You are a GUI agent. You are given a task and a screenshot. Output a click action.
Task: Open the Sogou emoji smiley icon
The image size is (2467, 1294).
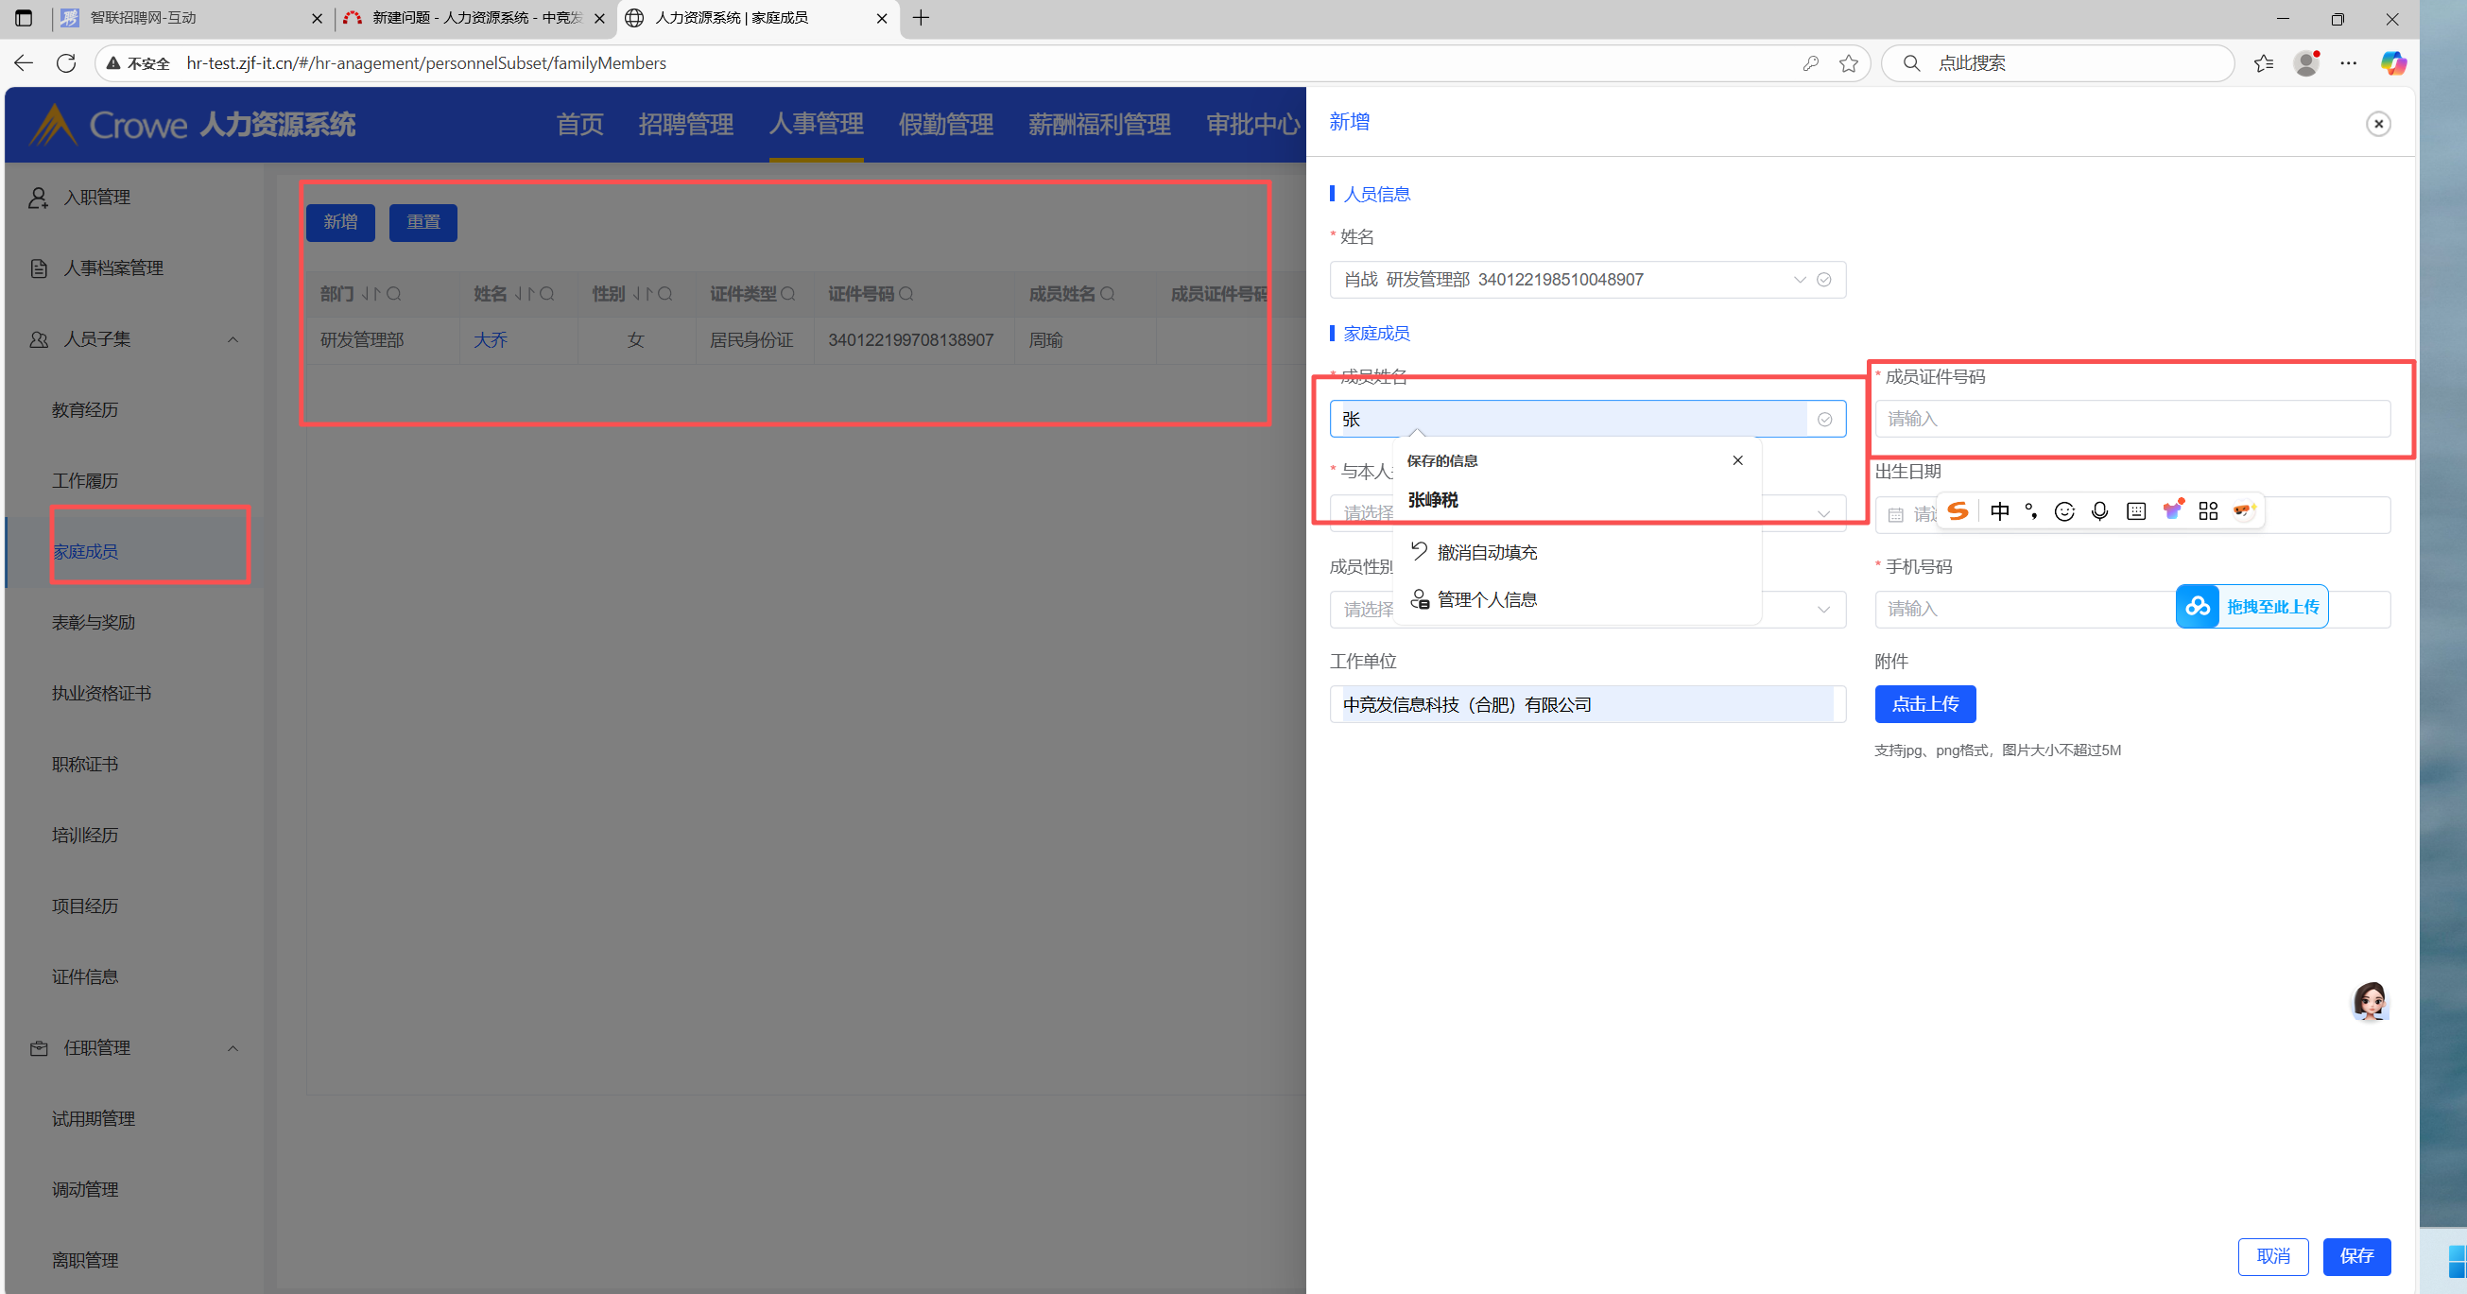coord(2063,511)
